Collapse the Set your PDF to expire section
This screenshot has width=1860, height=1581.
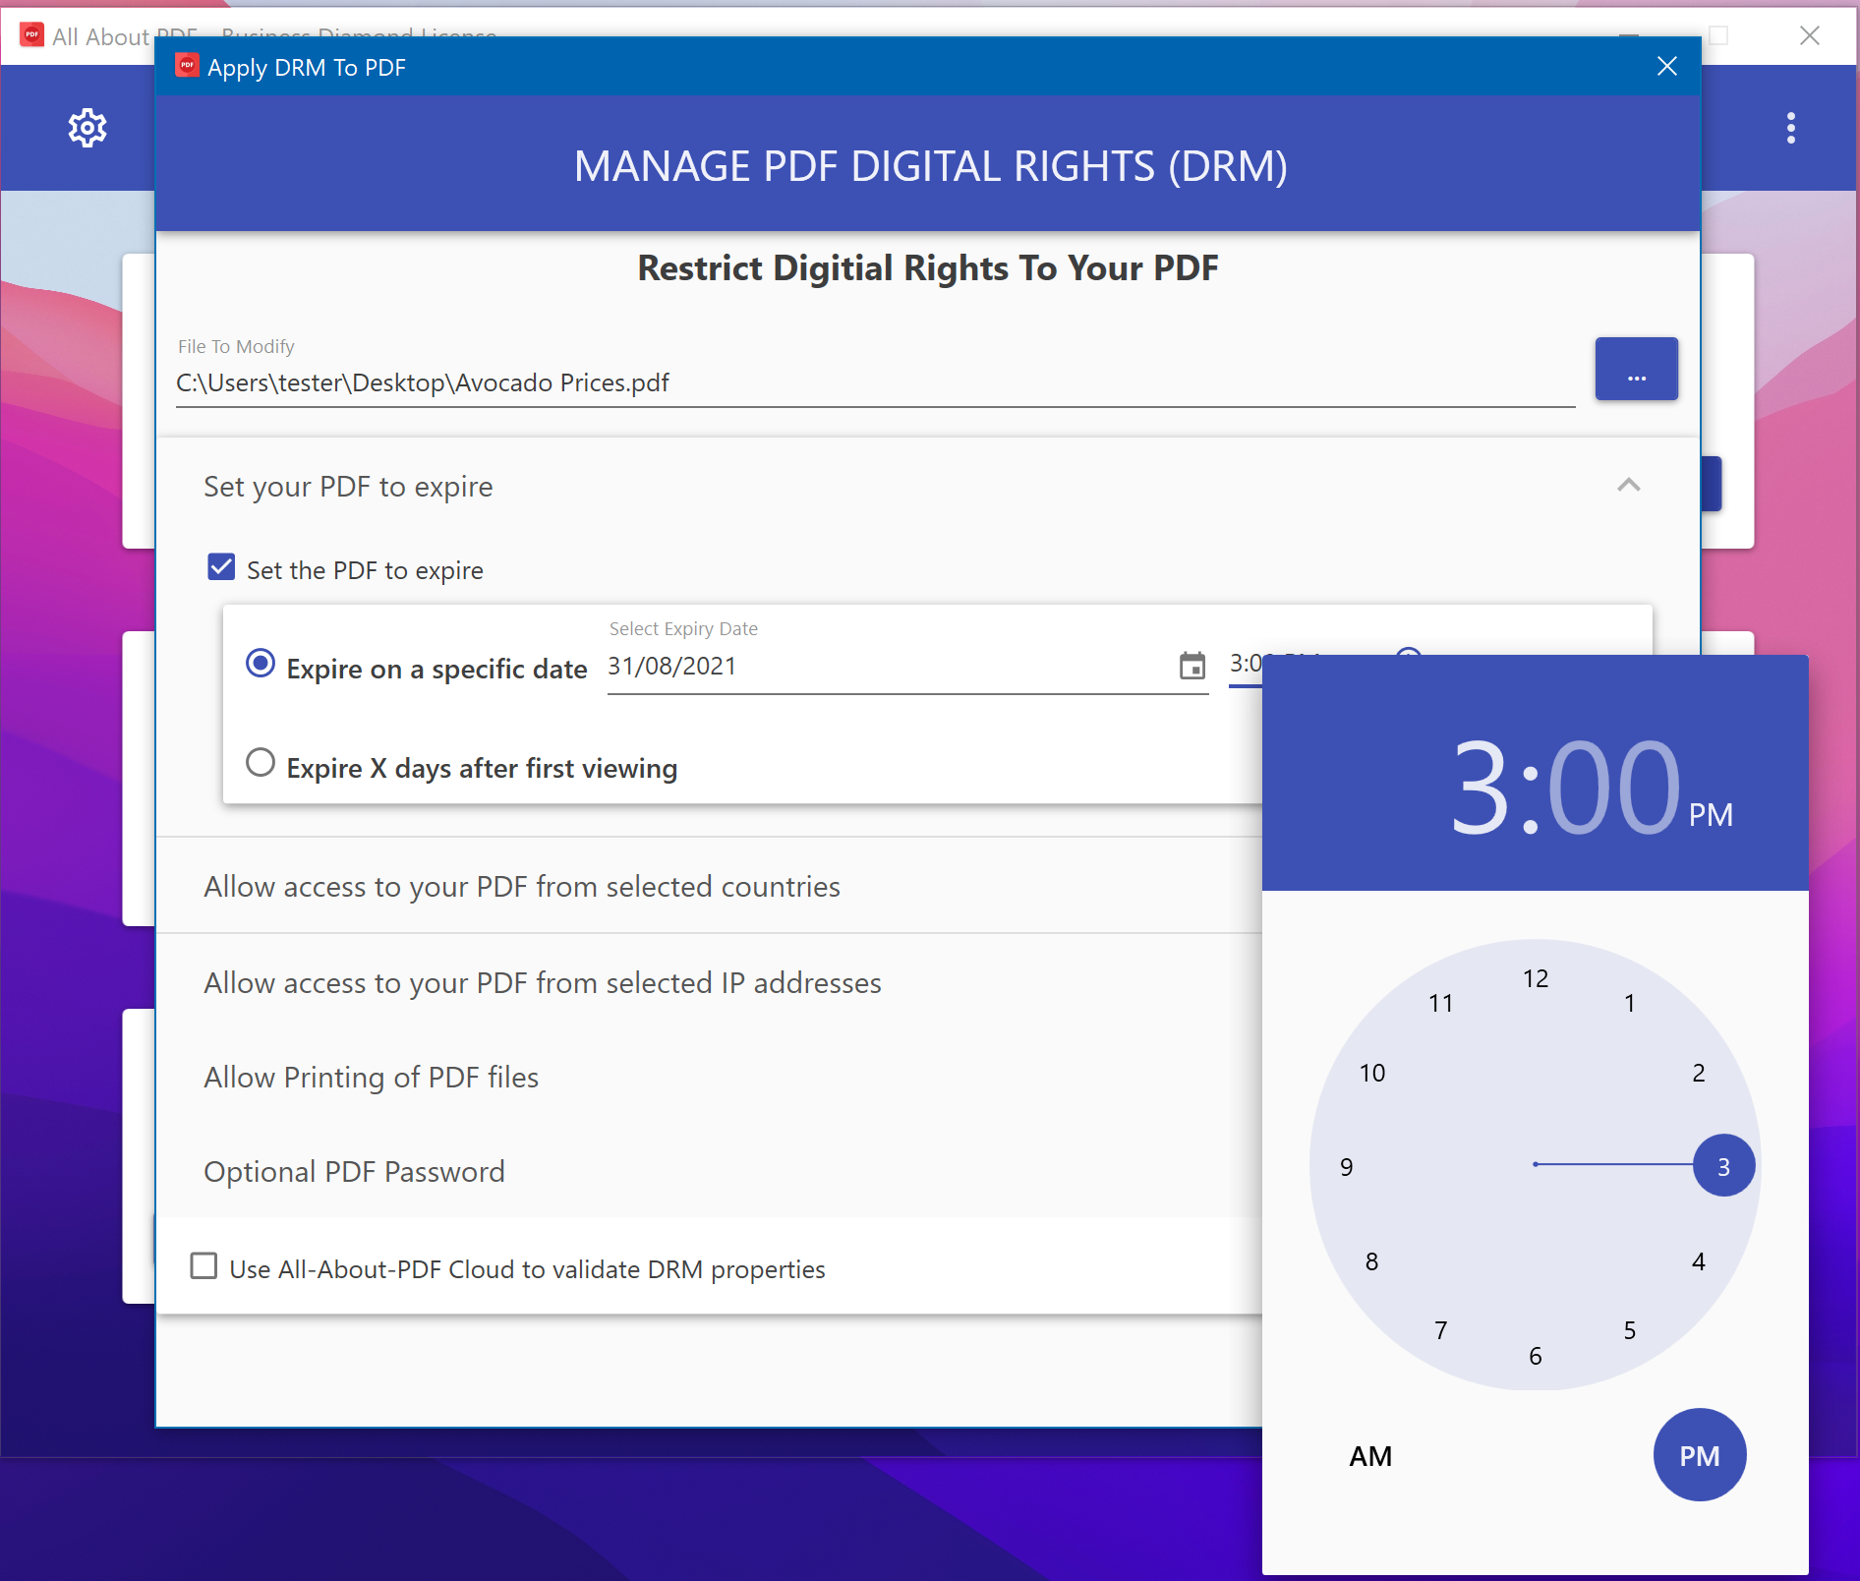[1628, 486]
